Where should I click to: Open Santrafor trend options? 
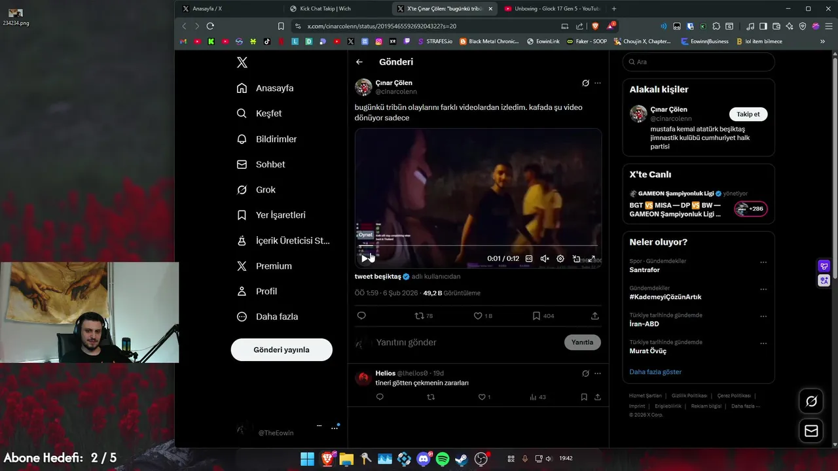[763, 262]
